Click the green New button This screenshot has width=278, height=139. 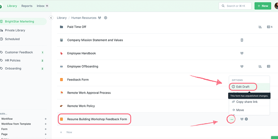(263, 6)
